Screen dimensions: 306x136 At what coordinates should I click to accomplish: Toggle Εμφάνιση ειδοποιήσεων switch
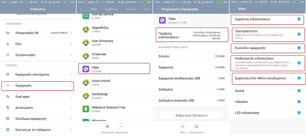coord(297,19)
